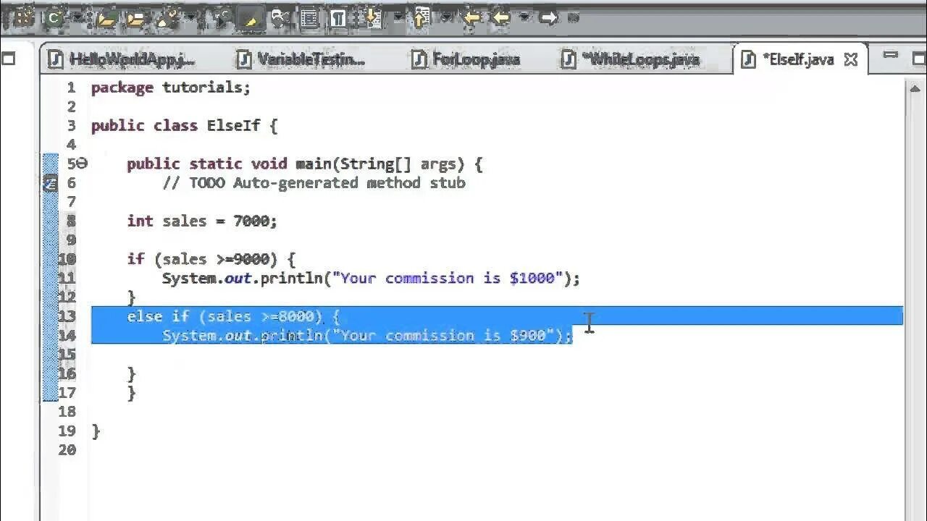Toggle the highlighted Mark Occurrences pencil button
The height and width of the screenshot is (521, 927).
pos(251,18)
